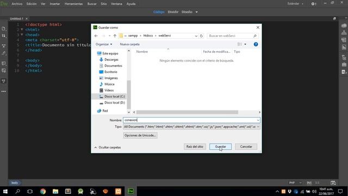Click the Buscar en webServi search box

[x=232, y=36]
